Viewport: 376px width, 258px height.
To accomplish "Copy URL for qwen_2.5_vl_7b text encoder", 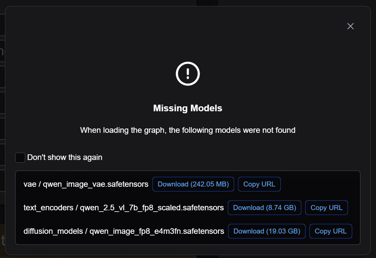I will click(326, 208).
